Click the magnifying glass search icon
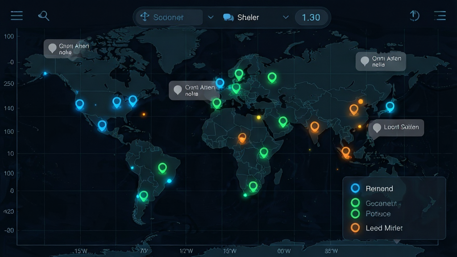 pyautogui.click(x=44, y=16)
